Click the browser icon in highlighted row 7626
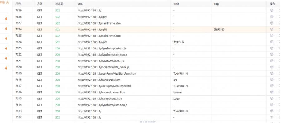Image resolution: width=281 pixels, height=123 pixels. 272,30
